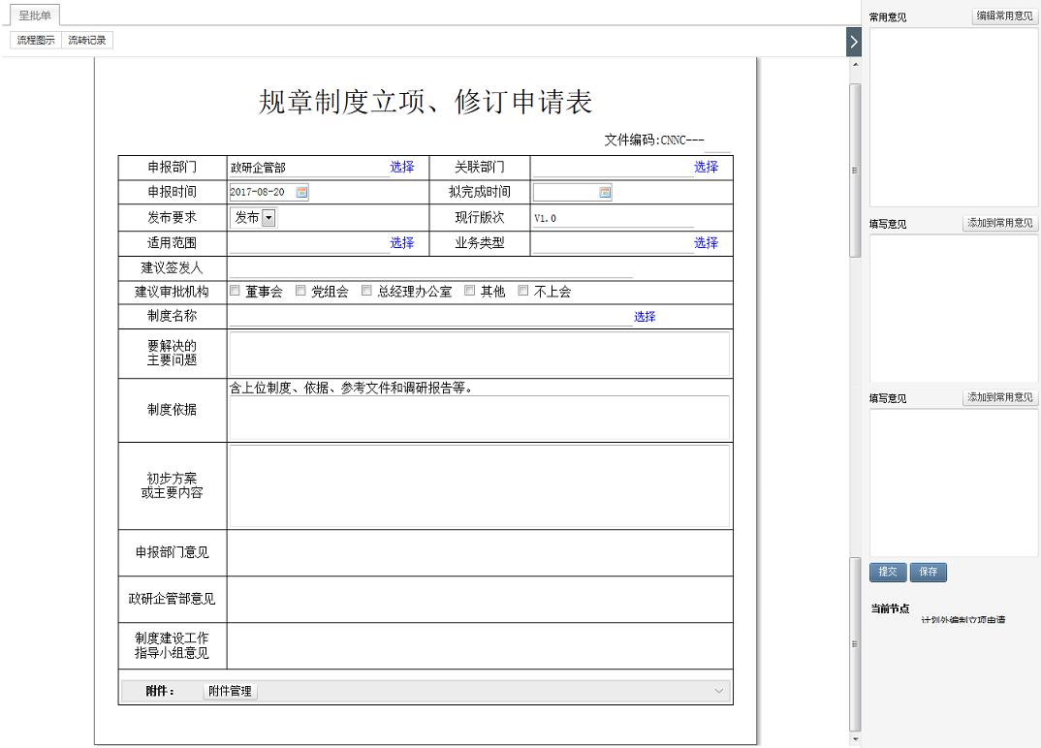This screenshot has height=748, width=1041.
Task: Expand the 附件 section chevron
Action: pyautogui.click(x=719, y=691)
